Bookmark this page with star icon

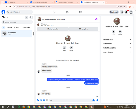click(125, 7)
